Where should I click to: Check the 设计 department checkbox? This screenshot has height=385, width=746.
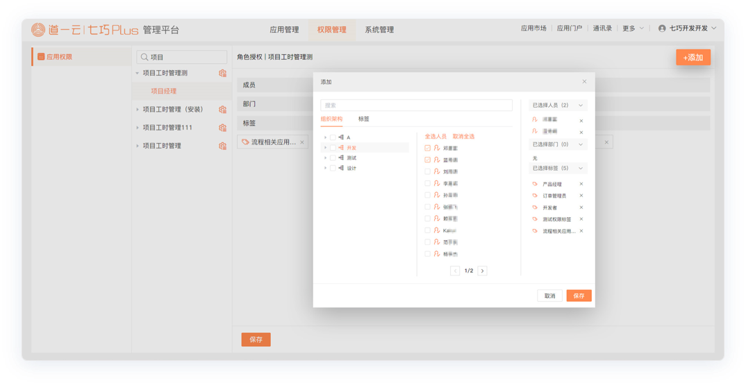coord(333,168)
